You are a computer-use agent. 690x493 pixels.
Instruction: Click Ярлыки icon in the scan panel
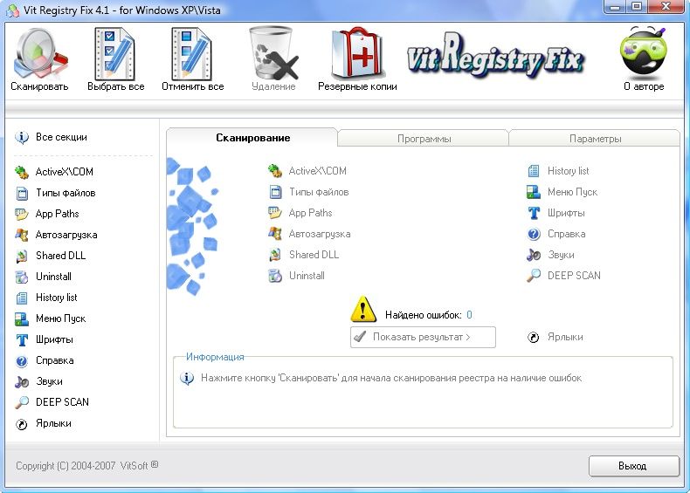click(x=534, y=338)
